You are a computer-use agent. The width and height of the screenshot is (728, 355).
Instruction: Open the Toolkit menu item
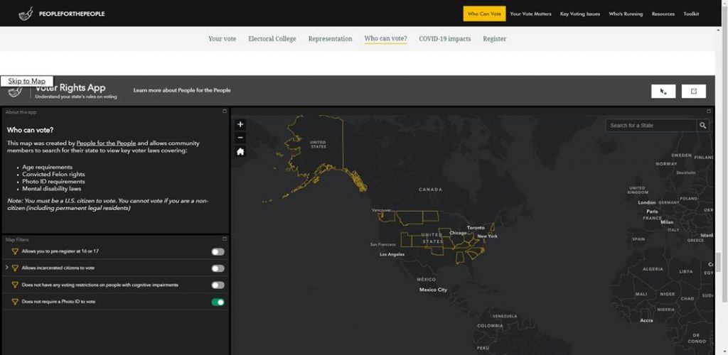691,14
